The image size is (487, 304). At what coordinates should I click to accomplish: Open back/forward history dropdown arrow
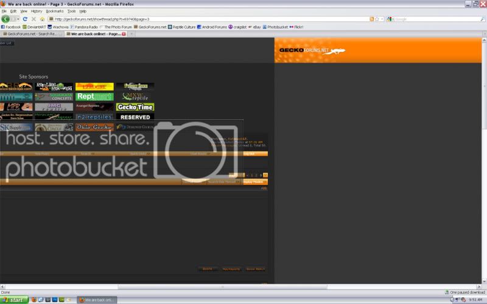pos(18,19)
